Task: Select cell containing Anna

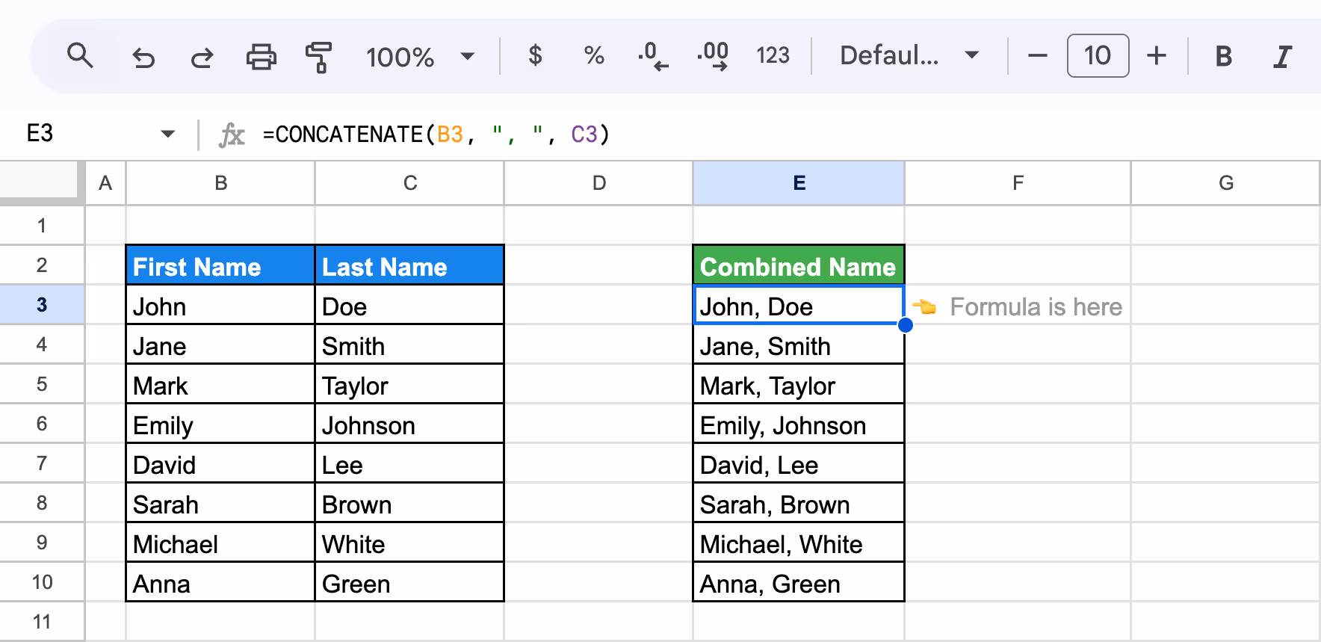Action: pyautogui.click(x=220, y=582)
